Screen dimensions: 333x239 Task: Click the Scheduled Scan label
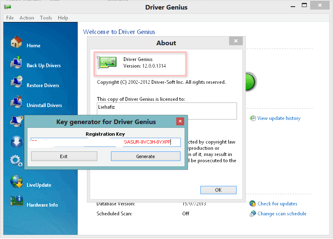(x=114, y=214)
